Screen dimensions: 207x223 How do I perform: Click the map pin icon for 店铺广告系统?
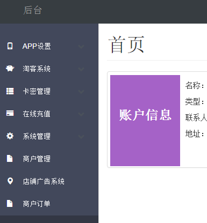coord(10,181)
